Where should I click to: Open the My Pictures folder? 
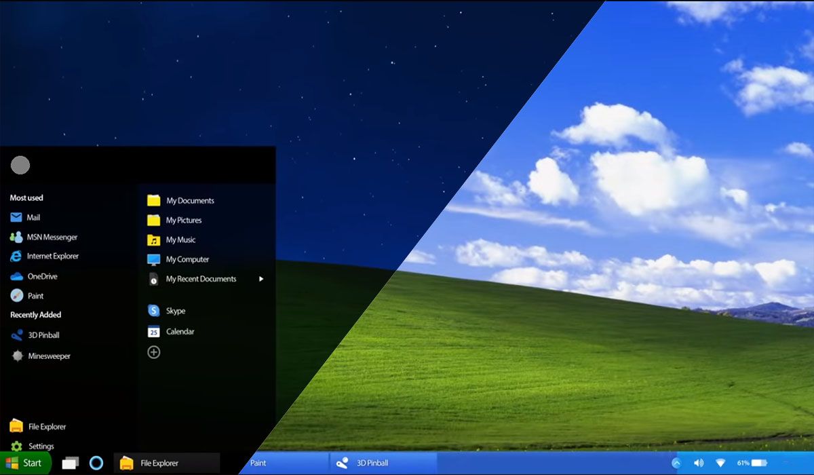[174, 221]
